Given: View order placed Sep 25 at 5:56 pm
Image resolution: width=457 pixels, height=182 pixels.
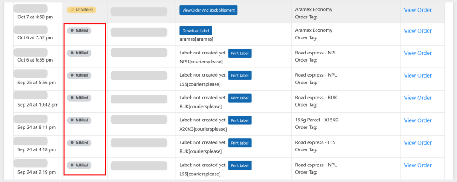Looking at the screenshot, I should pos(418,75).
